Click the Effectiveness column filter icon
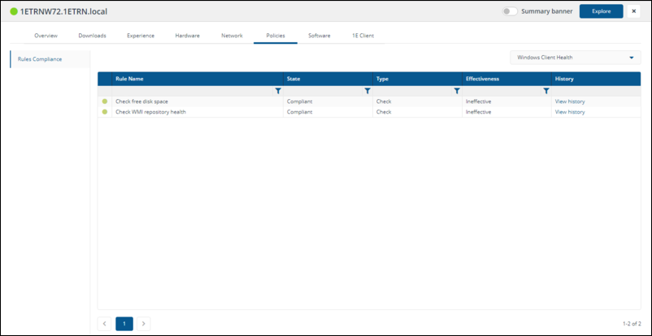 (546, 91)
